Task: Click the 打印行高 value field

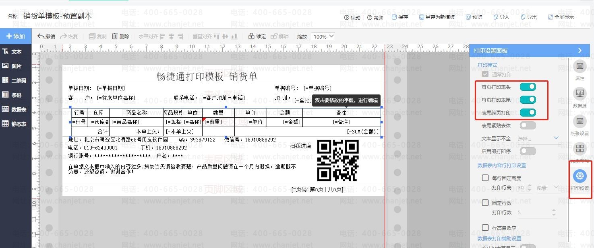Action: tap(524, 187)
